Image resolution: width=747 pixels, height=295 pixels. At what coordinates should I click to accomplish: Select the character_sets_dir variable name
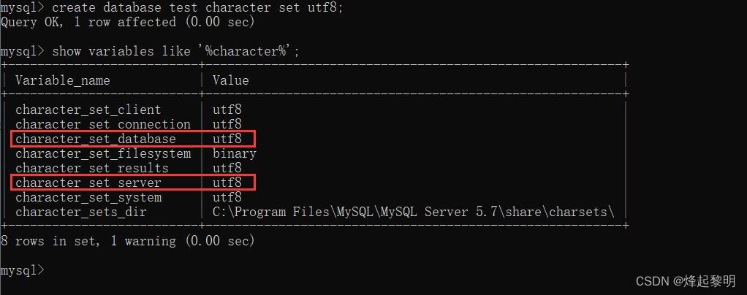81,212
